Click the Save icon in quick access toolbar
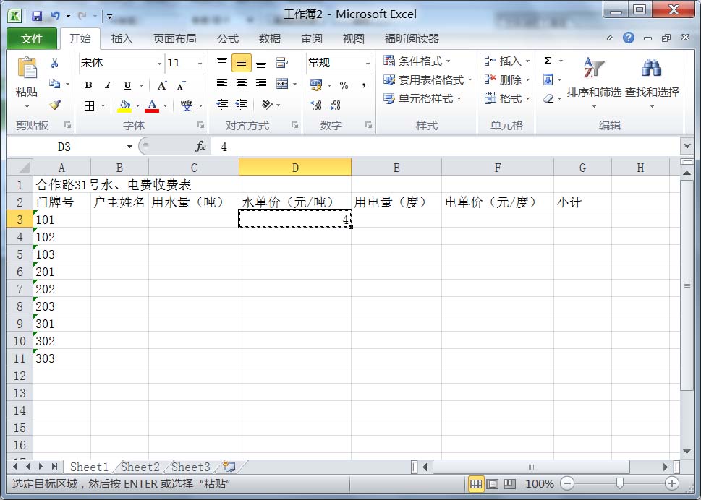The image size is (701, 500). coord(37,15)
